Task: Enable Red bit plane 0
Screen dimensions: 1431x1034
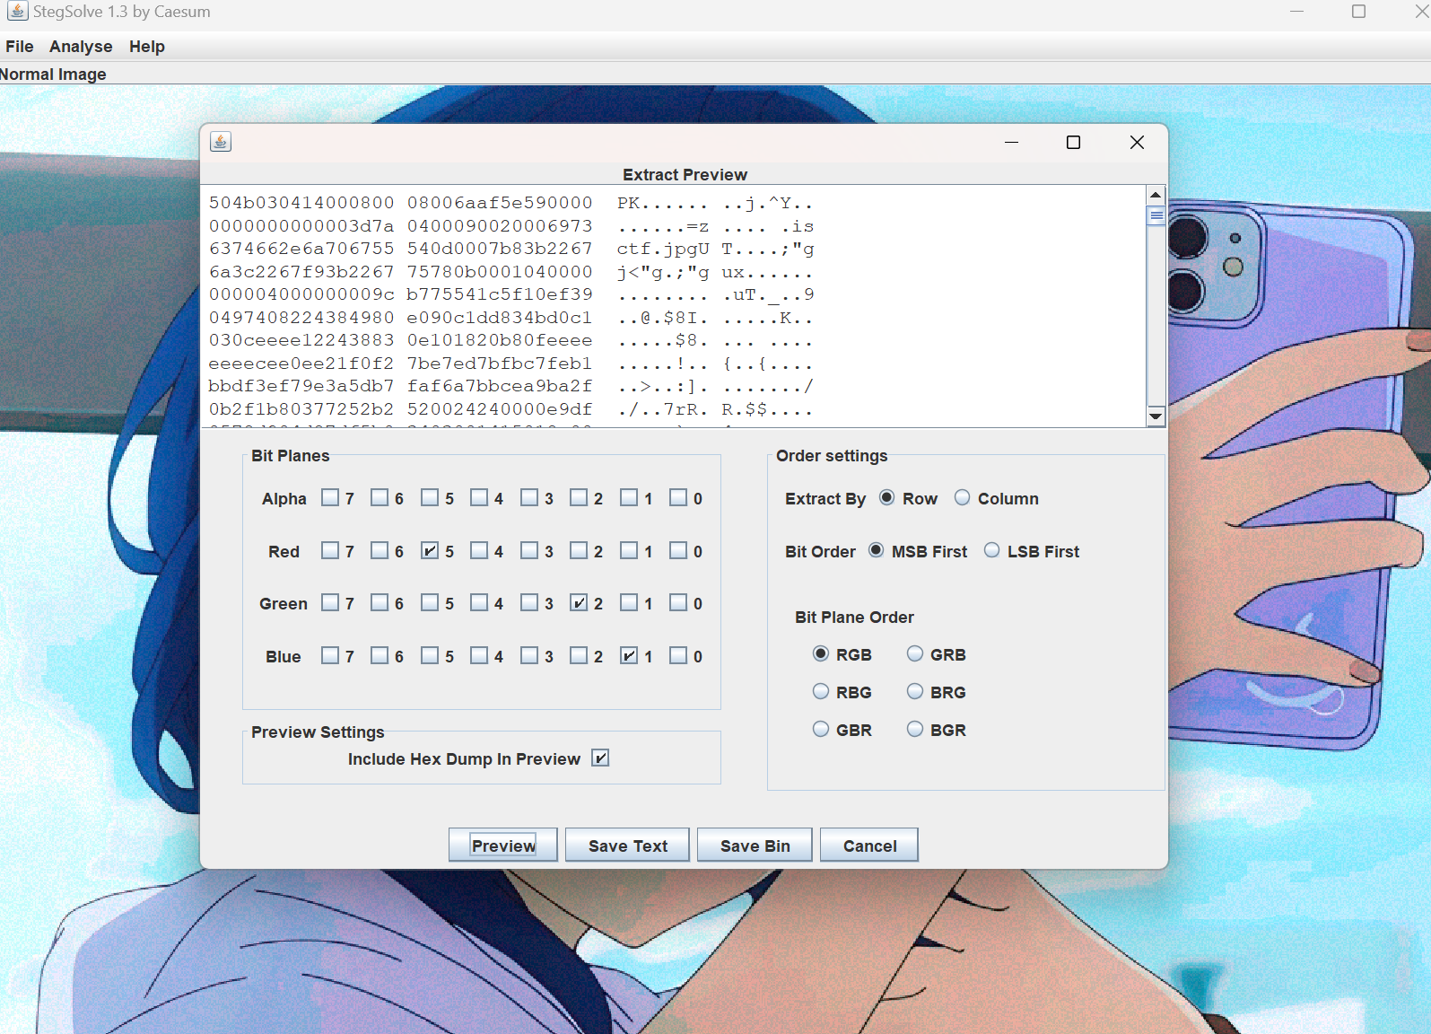Action: click(x=678, y=550)
